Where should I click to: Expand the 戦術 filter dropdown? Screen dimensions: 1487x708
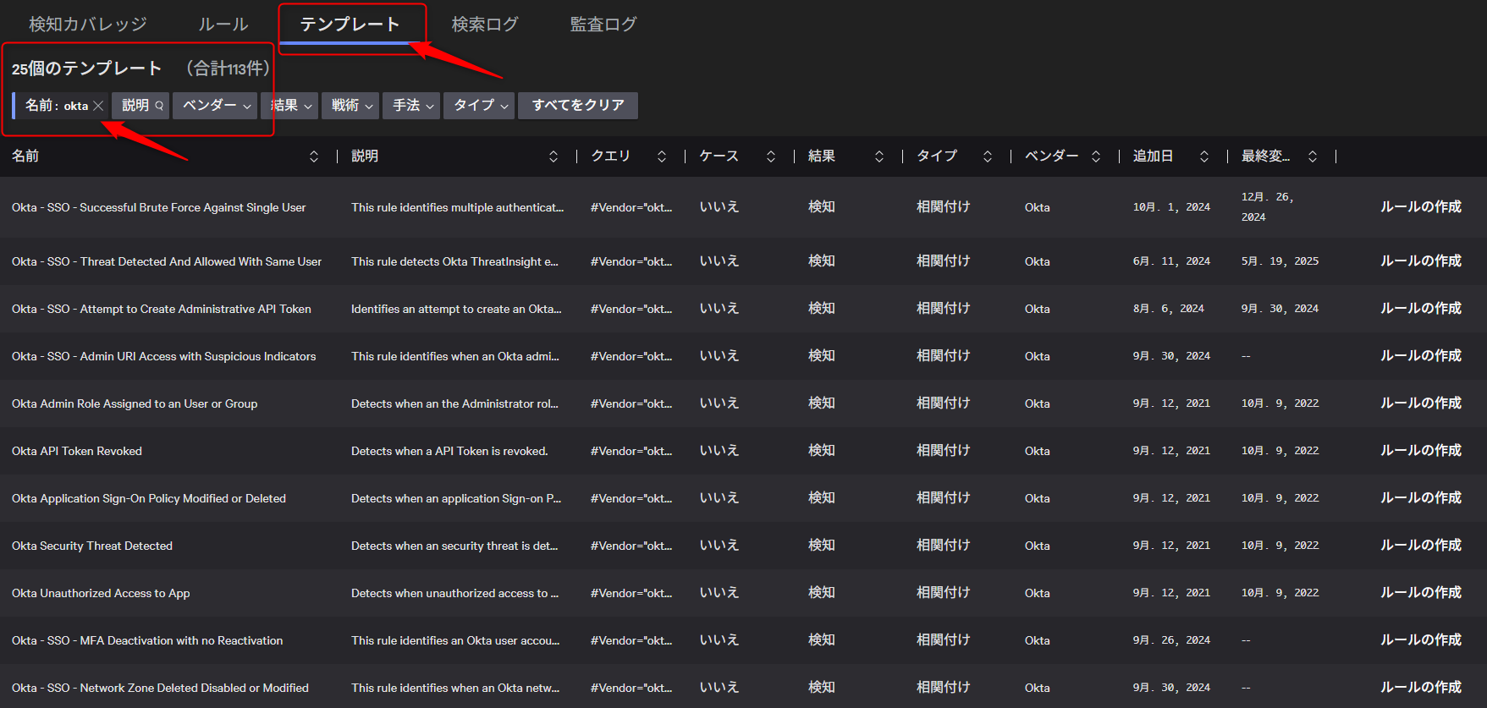352,106
